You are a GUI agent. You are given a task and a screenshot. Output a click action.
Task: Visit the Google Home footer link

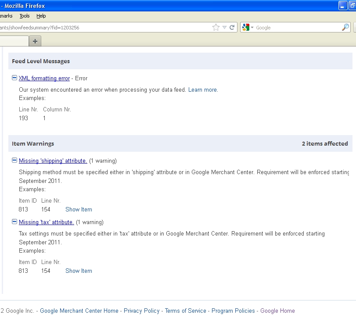coord(277,311)
